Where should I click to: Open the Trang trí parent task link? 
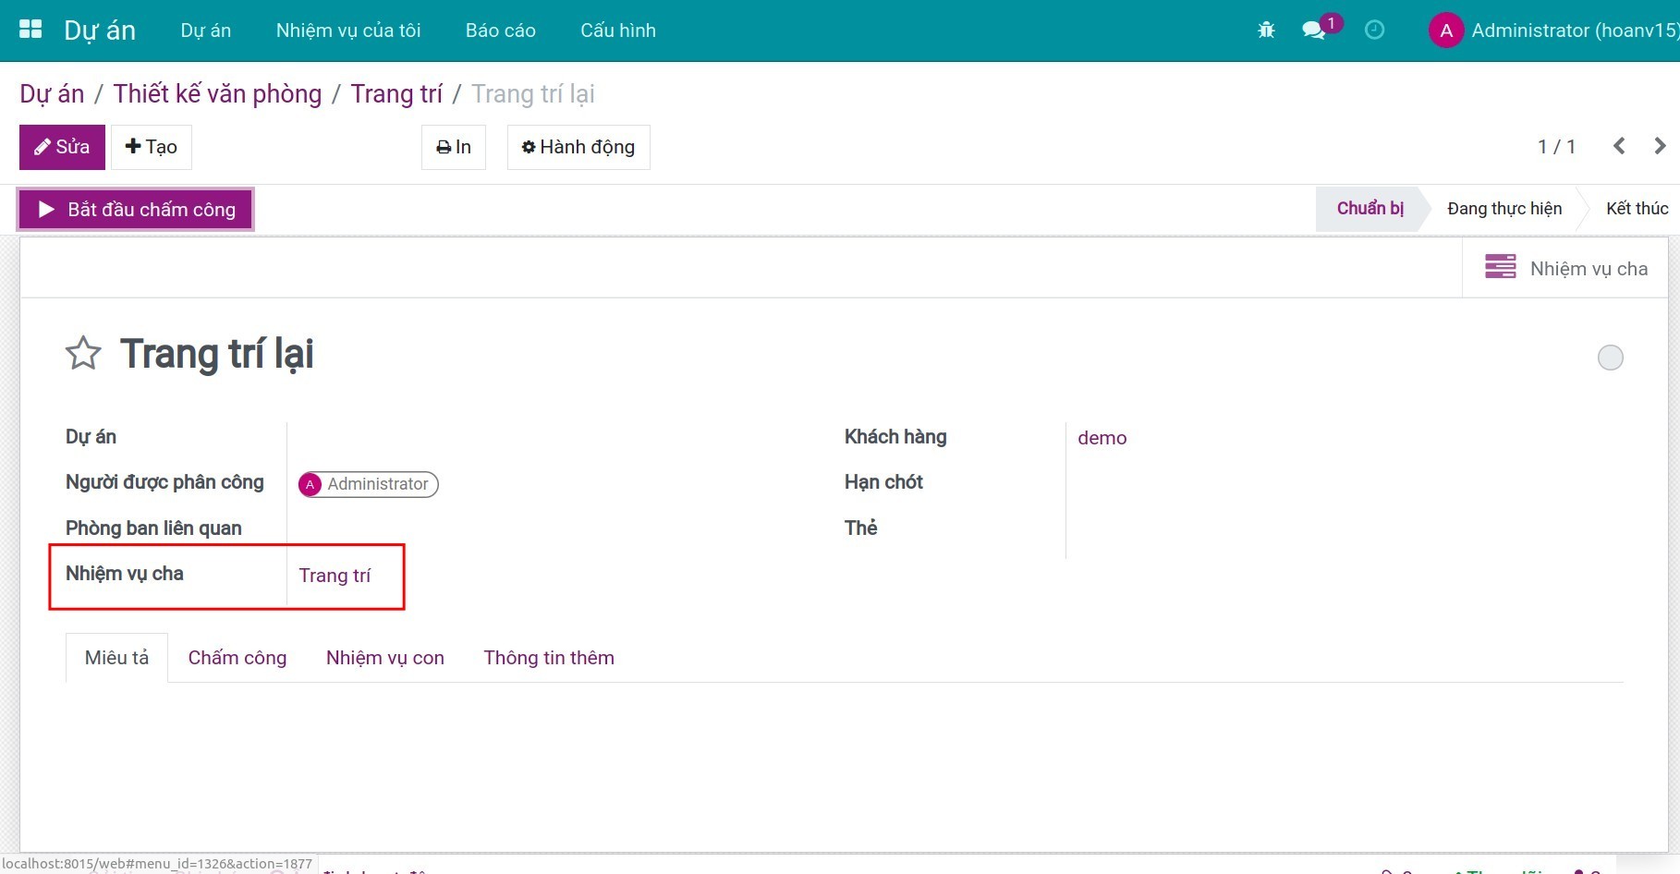335,576
